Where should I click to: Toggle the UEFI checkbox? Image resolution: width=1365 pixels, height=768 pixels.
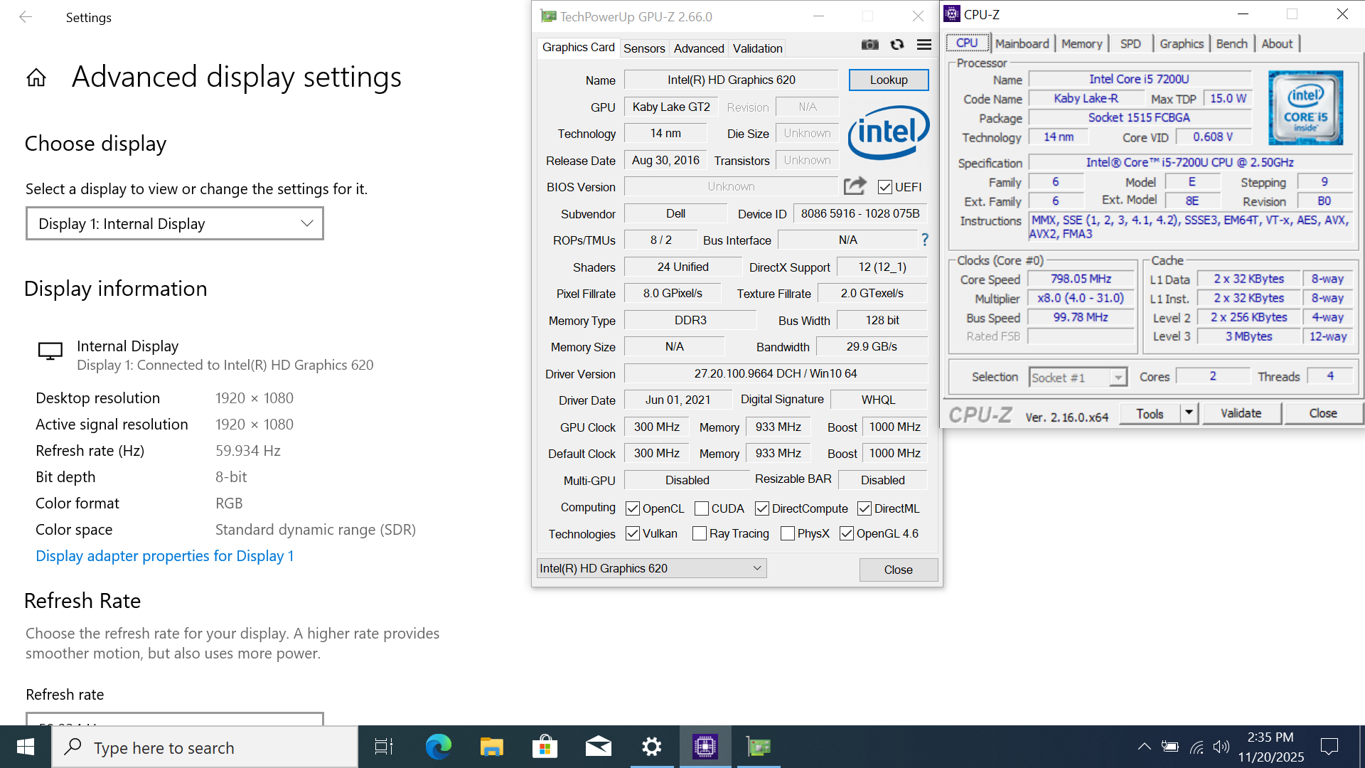(885, 187)
